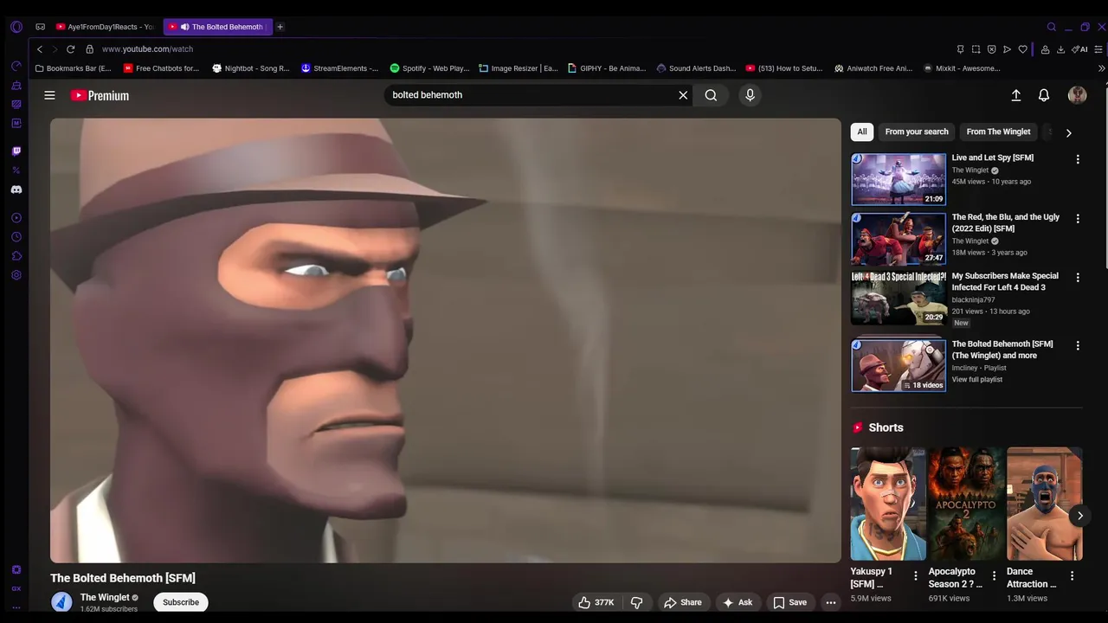The width and height of the screenshot is (1108, 623).
Task: Open options for The Red, the Blu video
Action: [1078, 219]
